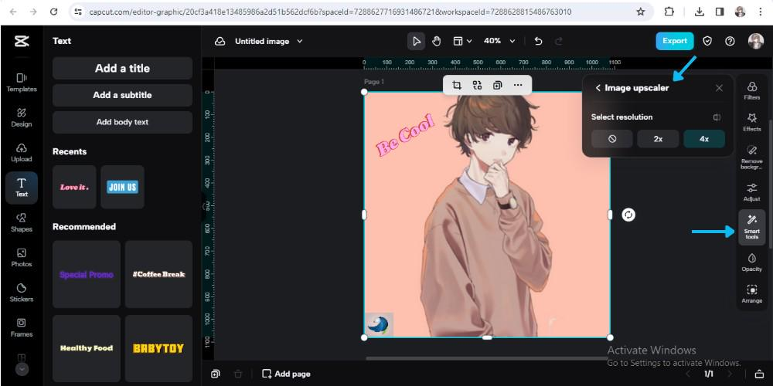Click the redo arrow
Screen dimensions: 773x386
click(x=559, y=42)
